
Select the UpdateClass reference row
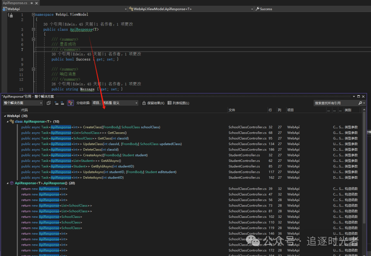(190, 144)
